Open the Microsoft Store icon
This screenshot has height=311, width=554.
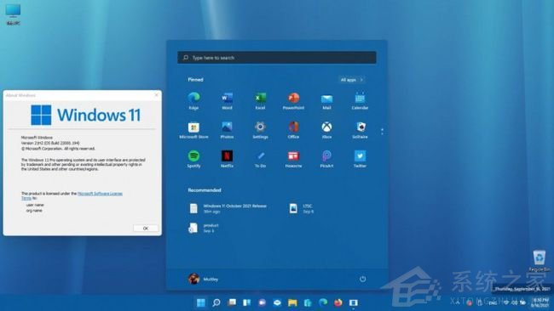pos(193,130)
